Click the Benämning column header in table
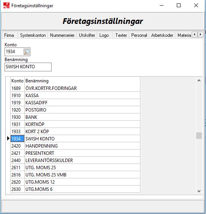The height and width of the screenshot is (214, 206). [x=82, y=81]
